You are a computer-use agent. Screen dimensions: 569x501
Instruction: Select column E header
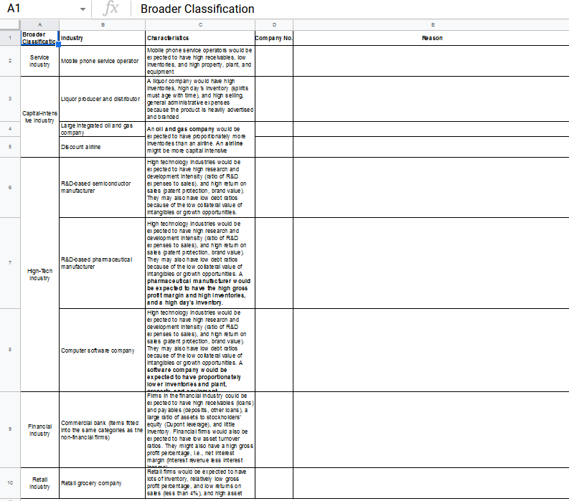coord(431,25)
